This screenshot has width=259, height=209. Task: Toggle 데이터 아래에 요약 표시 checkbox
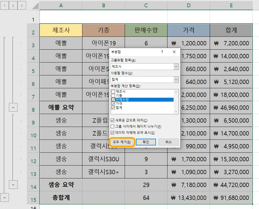pos(113,133)
